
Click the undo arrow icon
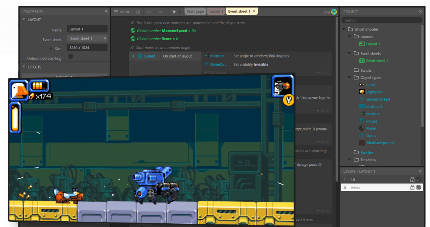(x=149, y=12)
